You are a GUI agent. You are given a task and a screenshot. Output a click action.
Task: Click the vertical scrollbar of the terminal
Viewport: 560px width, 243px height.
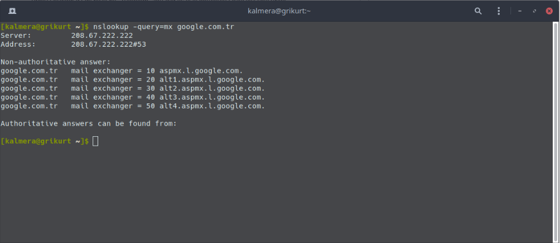pos(556,132)
